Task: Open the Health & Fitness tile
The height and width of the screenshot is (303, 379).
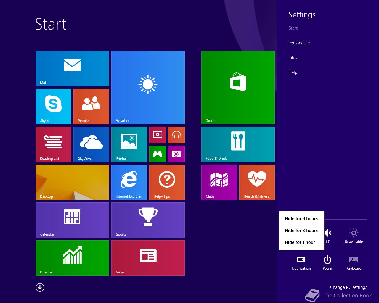Action: click(x=257, y=182)
